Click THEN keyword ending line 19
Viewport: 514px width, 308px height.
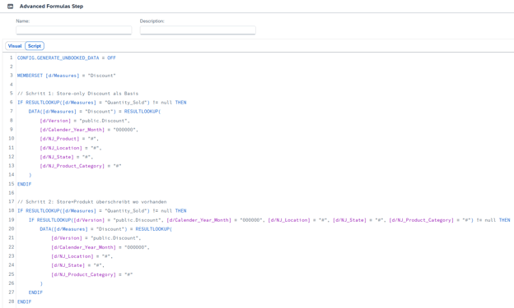click(x=504, y=220)
